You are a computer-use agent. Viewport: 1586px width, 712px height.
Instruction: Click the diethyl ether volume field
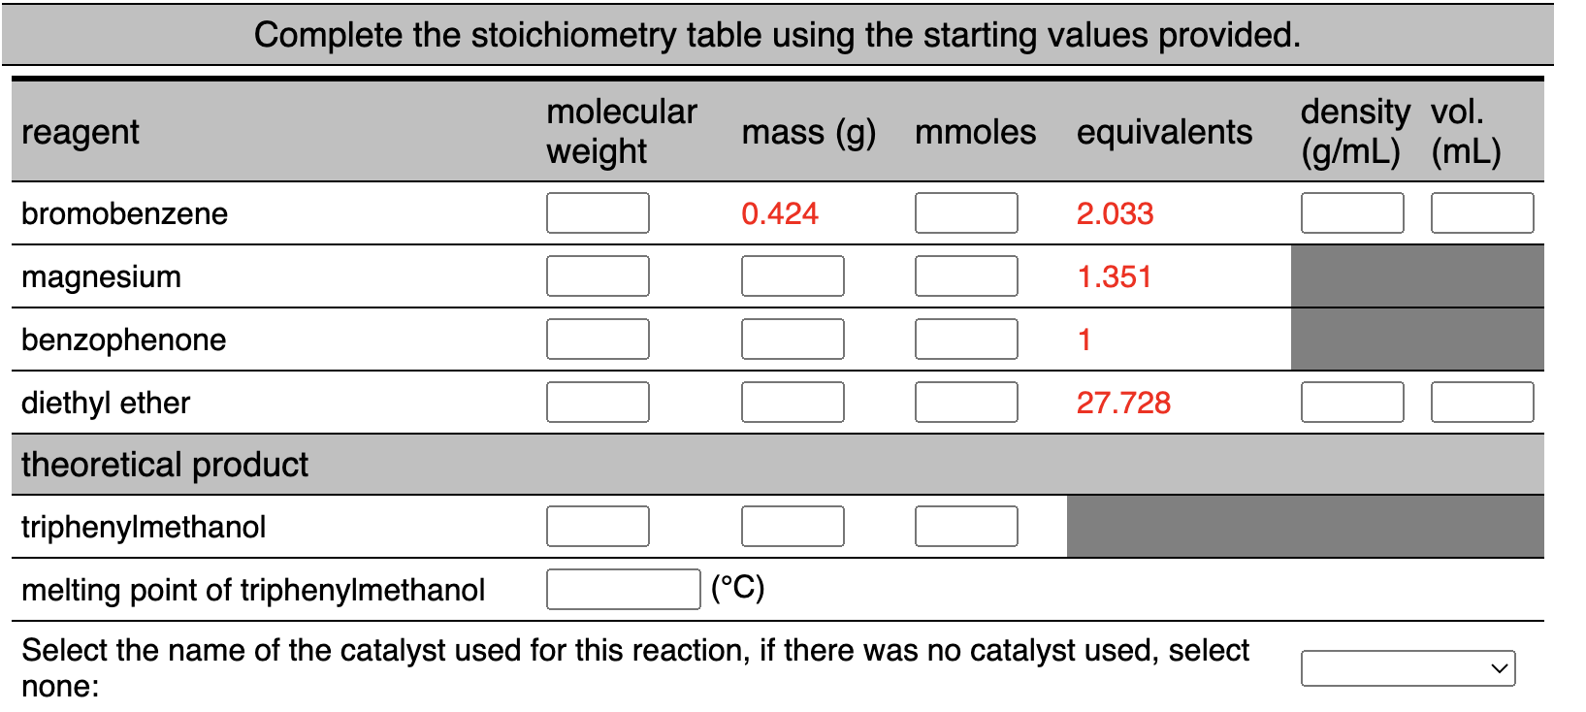coord(1481,402)
